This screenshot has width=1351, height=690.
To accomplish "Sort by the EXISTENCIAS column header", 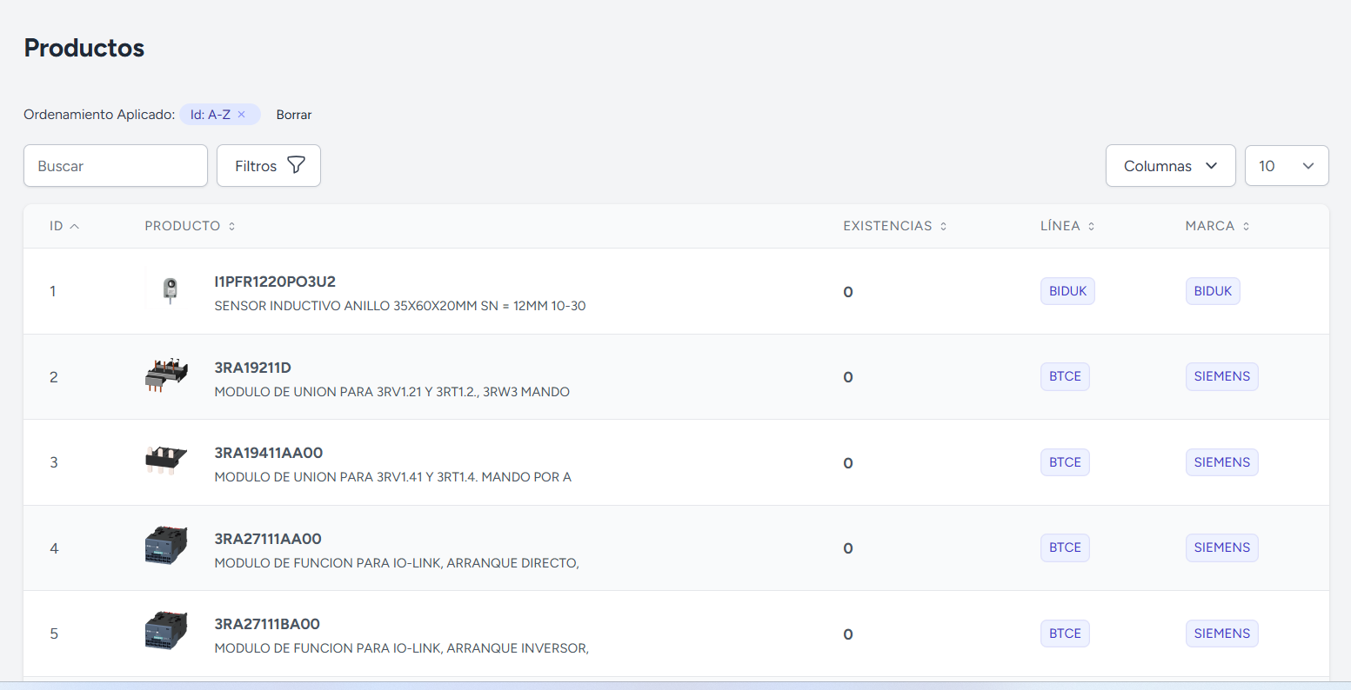I will coord(894,226).
